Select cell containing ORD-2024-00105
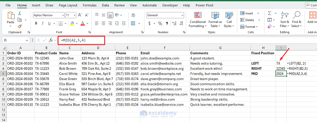317x122 pixels. (20, 79)
